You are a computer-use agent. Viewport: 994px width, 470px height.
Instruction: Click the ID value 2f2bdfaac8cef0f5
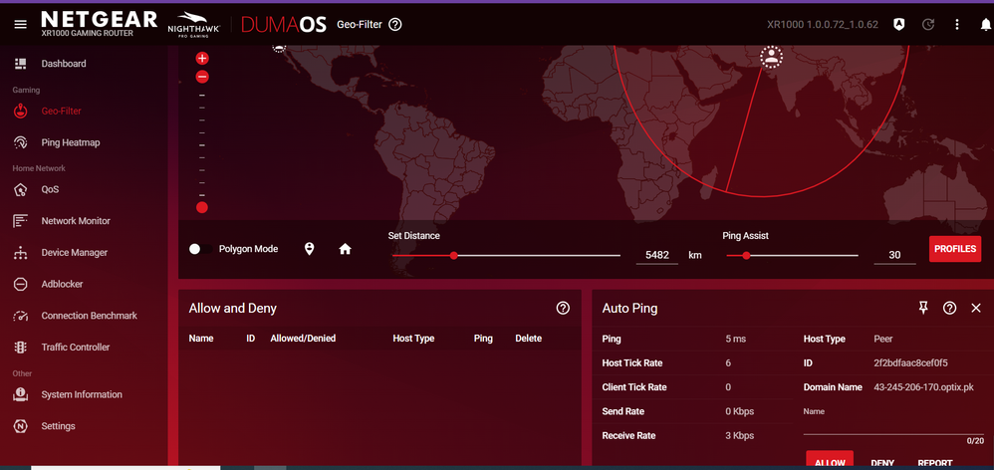click(x=910, y=362)
